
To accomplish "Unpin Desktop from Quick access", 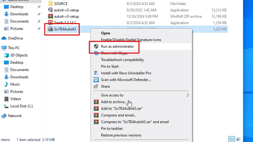I will click(39, 7).
